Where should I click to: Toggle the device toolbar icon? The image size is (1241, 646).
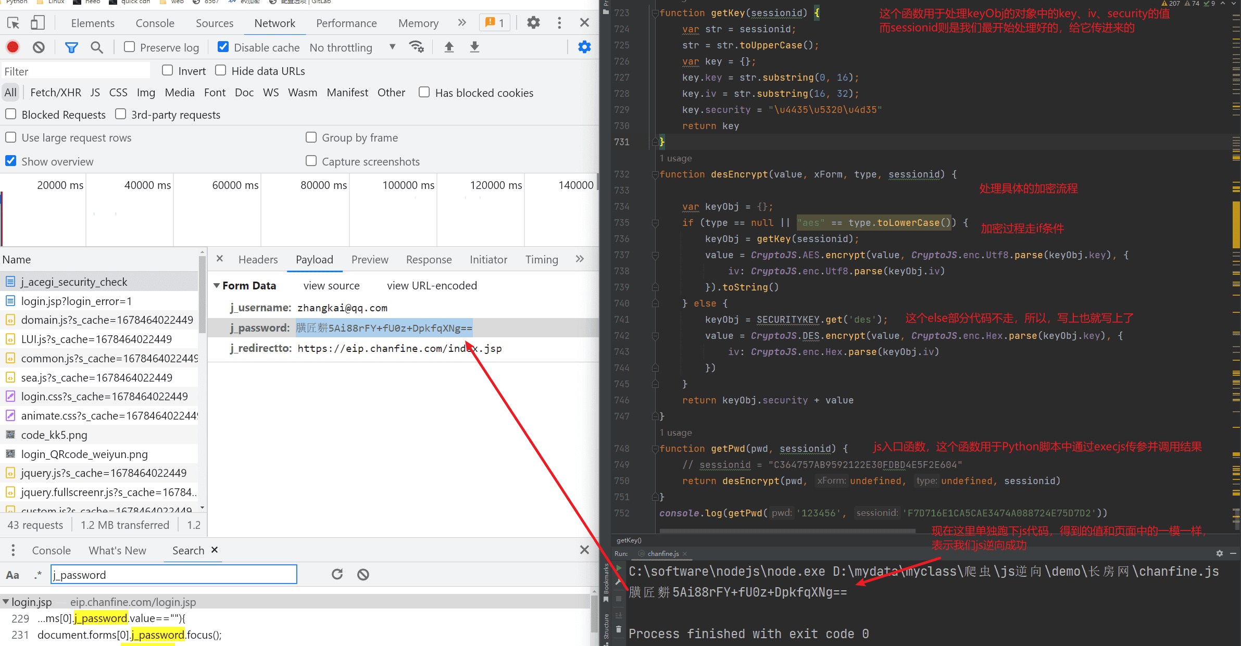pyautogui.click(x=37, y=23)
